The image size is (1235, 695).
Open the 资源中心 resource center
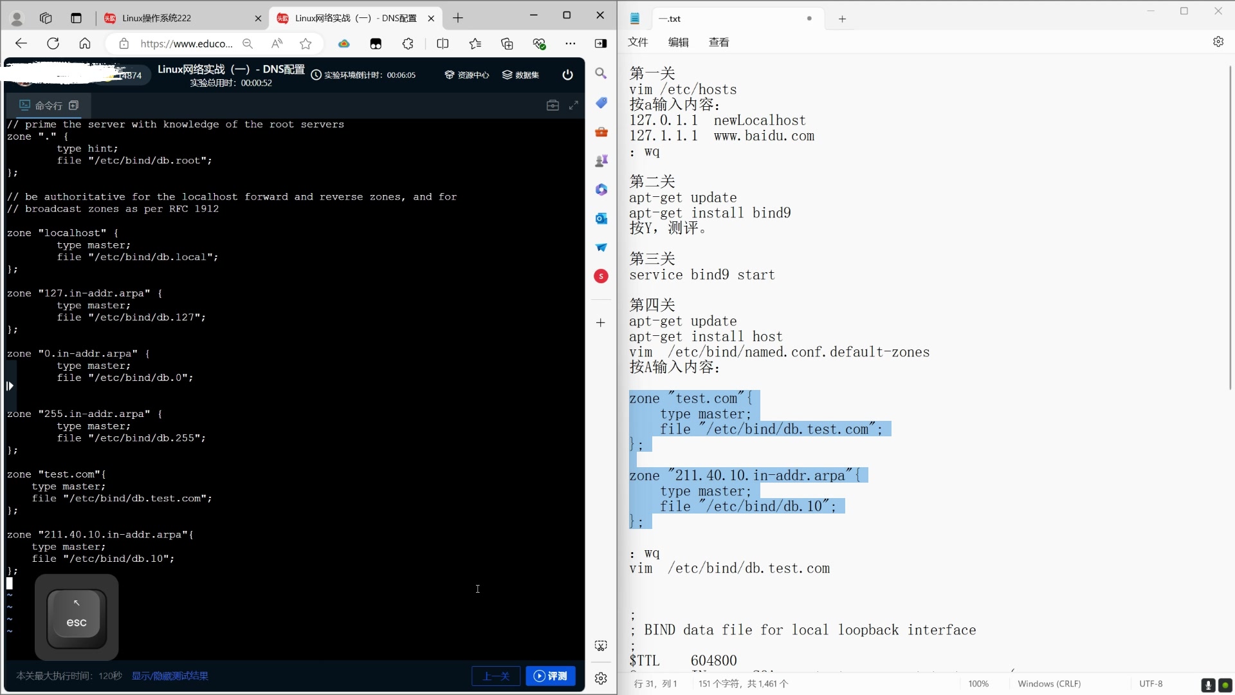[467, 75]
